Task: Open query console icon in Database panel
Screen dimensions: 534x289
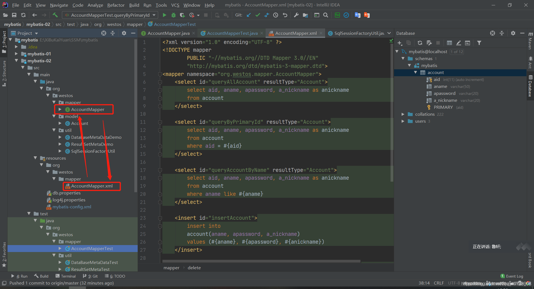Action: point(468,43)
